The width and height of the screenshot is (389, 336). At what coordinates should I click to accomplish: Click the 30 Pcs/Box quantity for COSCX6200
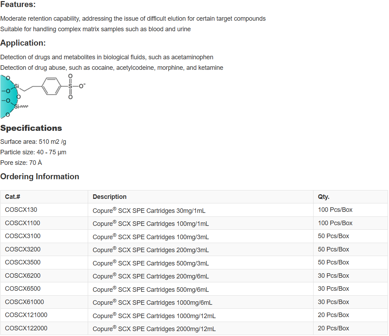334,276
